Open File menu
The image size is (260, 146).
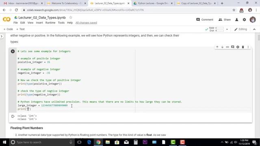[x=15, y=23]
